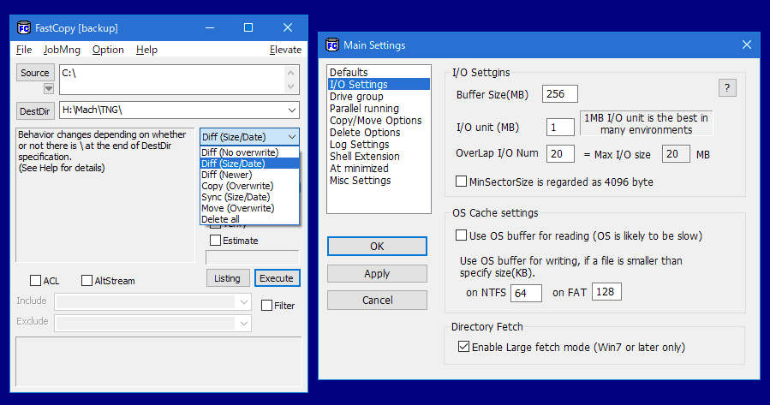
Task: Expand the DestDir path dropdown
Action: click(292, 110)
